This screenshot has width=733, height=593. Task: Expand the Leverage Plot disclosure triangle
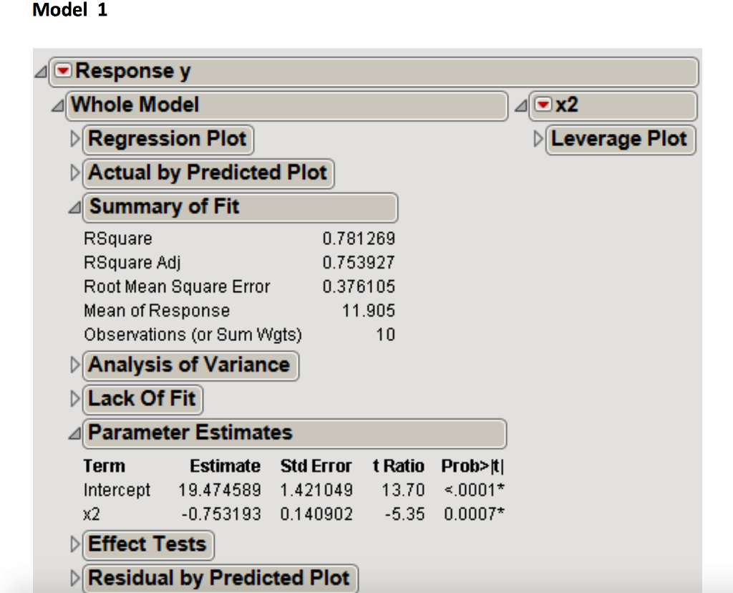(539, 139)
